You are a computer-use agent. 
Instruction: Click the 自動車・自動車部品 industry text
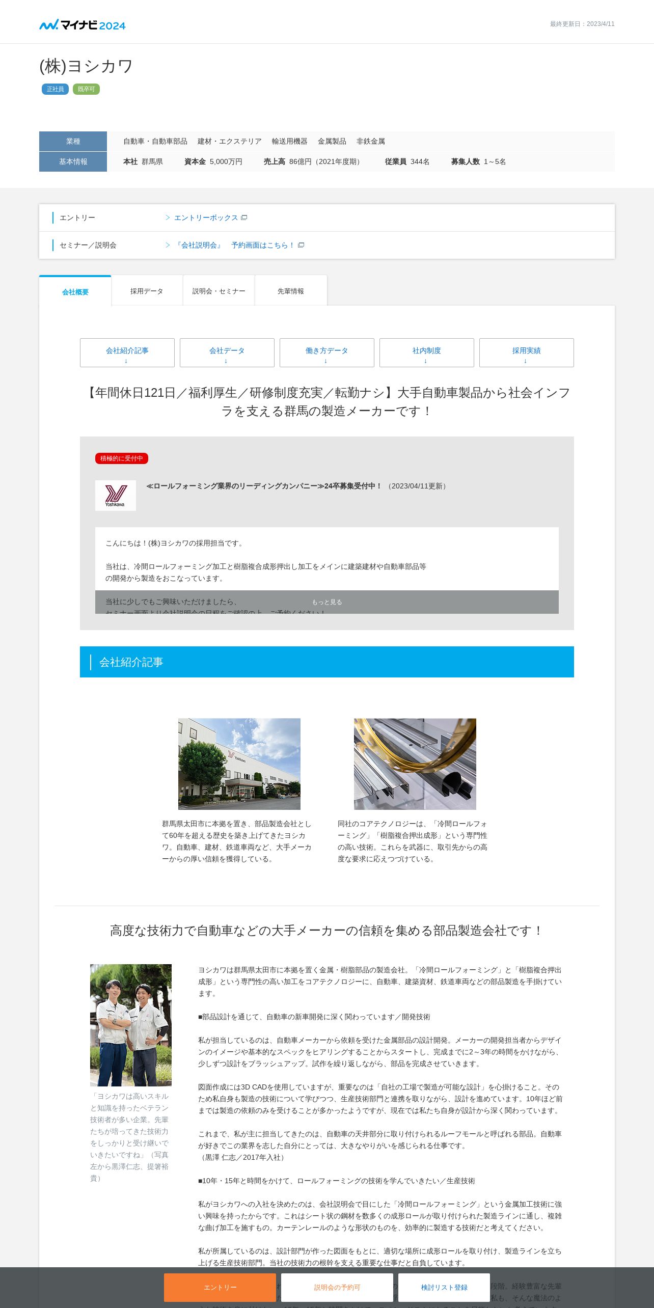point(155,141)
